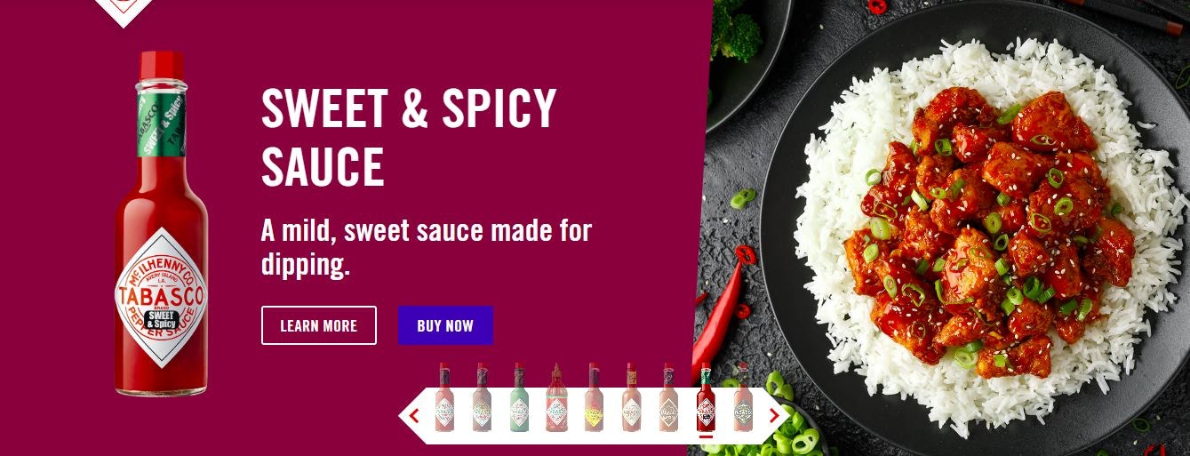Viewport: 1190px width, 456px height.
Task: Click the large Tabasco Sweet & Spicy bottle
Action: [161, 223]
